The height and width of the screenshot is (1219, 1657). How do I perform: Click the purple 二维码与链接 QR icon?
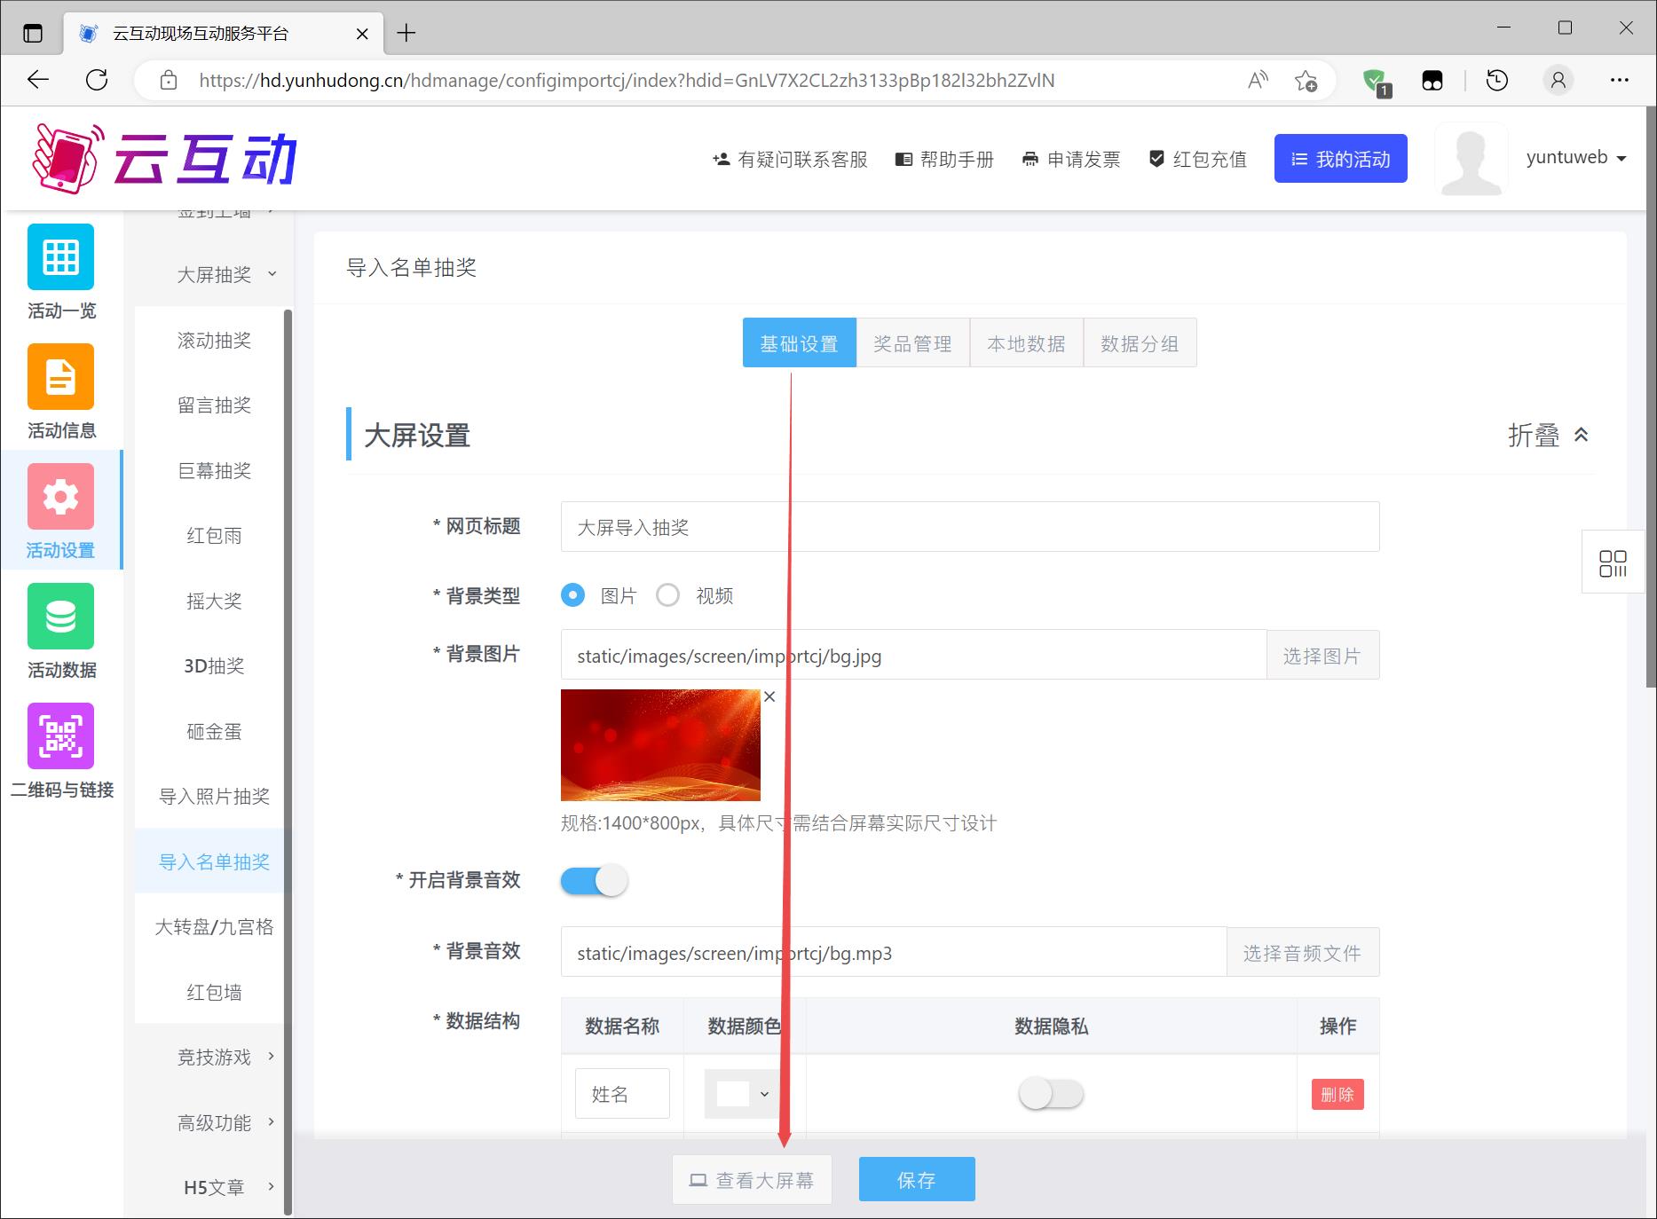(x=60, y=736)
